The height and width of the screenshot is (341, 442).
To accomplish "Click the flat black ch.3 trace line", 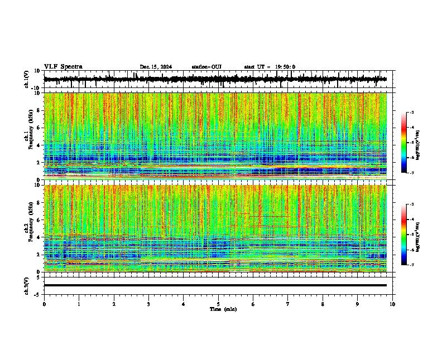I will point(215,285).
